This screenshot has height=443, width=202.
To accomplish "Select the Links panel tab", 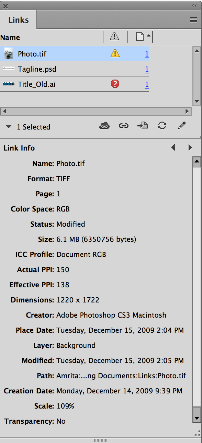I will click(x=18, y=20).
